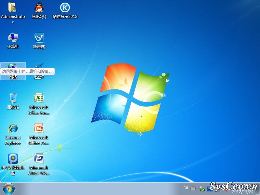The height and width of the screenshot is (195, 260).
Task: Launch the Tencent QQ penguin icon
Action: pyautogui.click(x=39, y=10)
